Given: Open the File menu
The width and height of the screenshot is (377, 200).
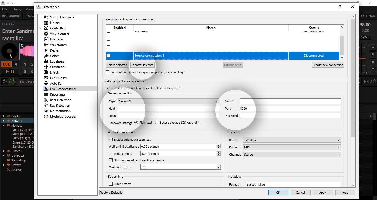Looking at the screenshot, I should (5, 9).
